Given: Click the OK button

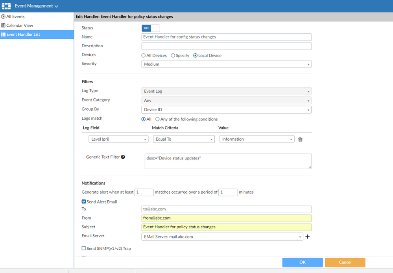Looking at the screenshot, I should [302, 262].
